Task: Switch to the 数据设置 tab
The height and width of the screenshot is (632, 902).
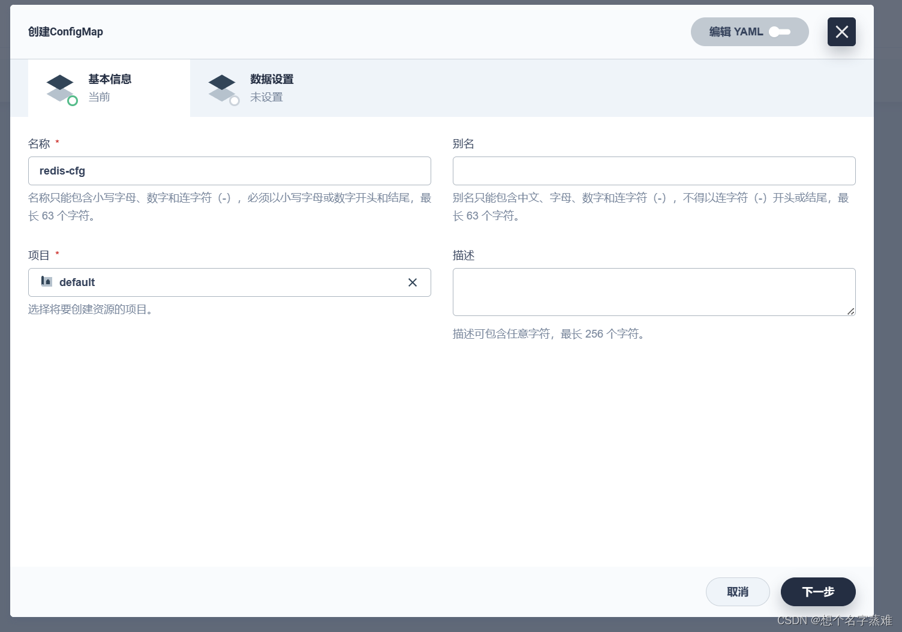Action: [271, 88]
